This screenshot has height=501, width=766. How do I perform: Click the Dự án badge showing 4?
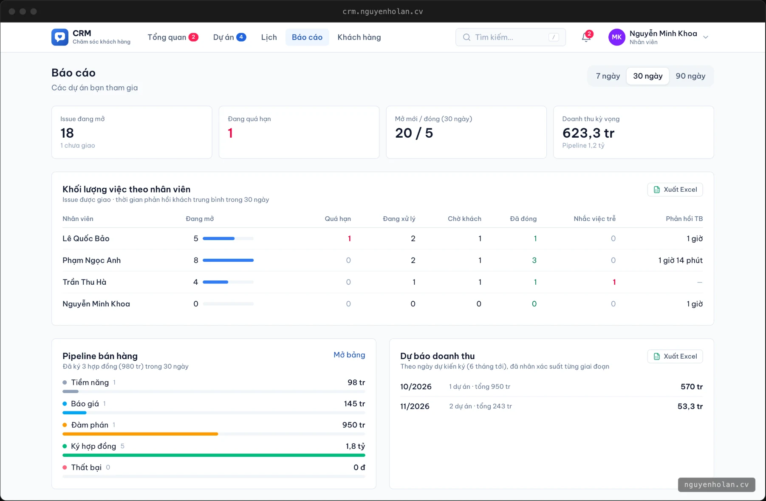pyautogui.click(x=241, y=37)
